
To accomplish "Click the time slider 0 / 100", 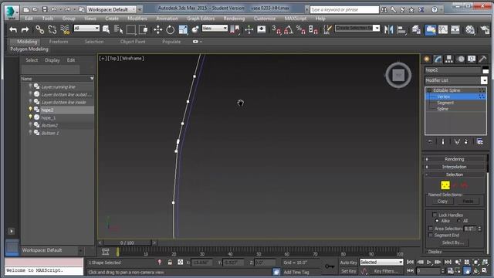I will tap(127, 242).
